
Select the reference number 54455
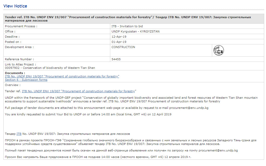click(116, 59)
